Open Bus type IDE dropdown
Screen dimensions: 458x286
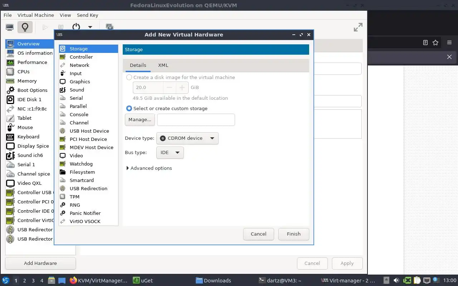170,153
